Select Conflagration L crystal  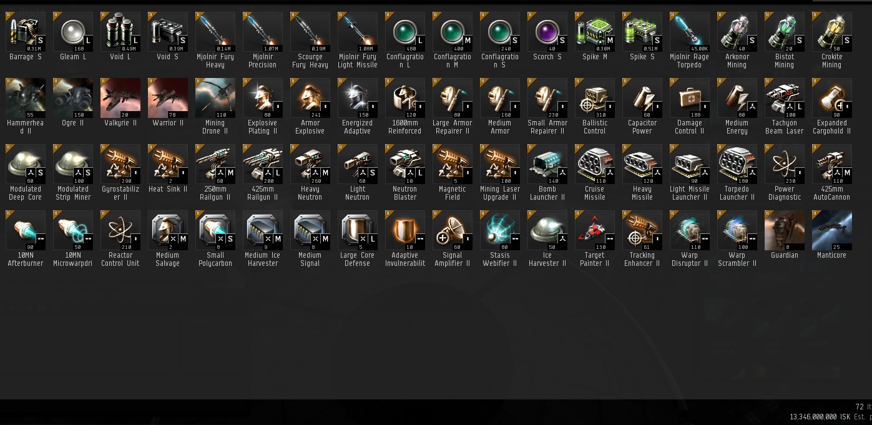pos(405,32)
